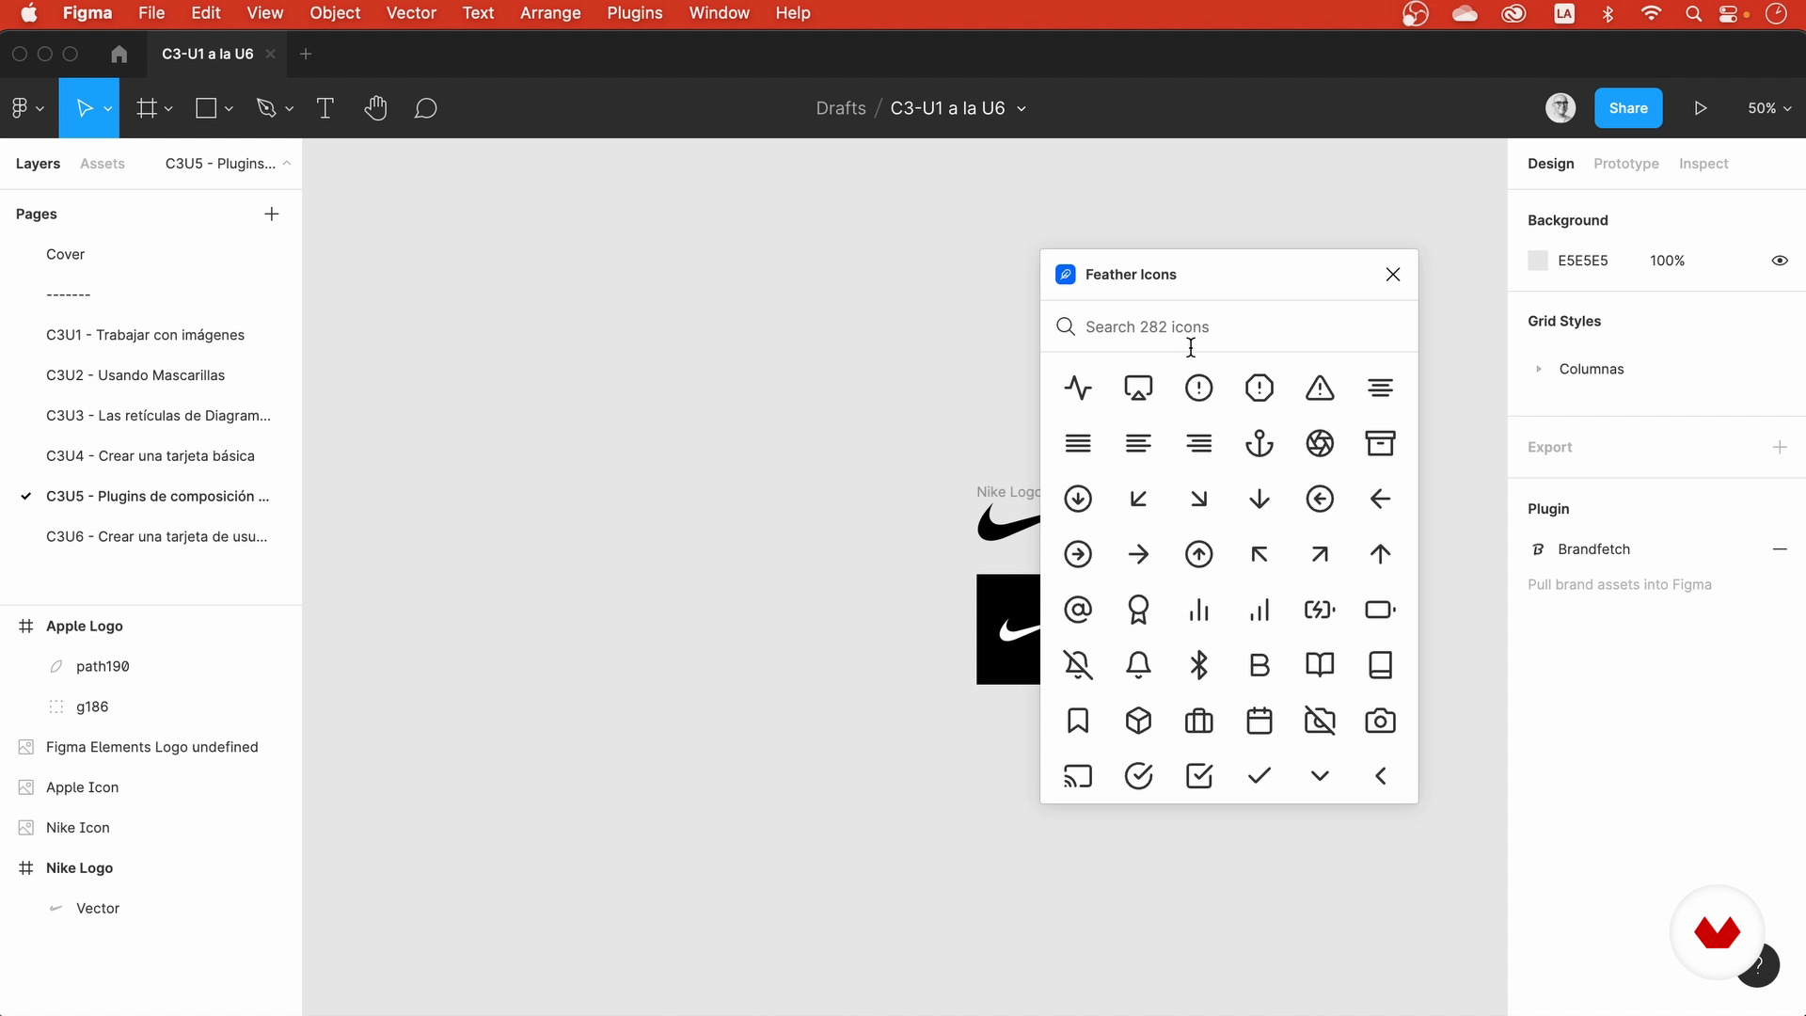Click the background opacity 100% value
Image resolution: width=1806 pixels, height=1016 pixels.
pyautogui.click(x=1667, y=261)
